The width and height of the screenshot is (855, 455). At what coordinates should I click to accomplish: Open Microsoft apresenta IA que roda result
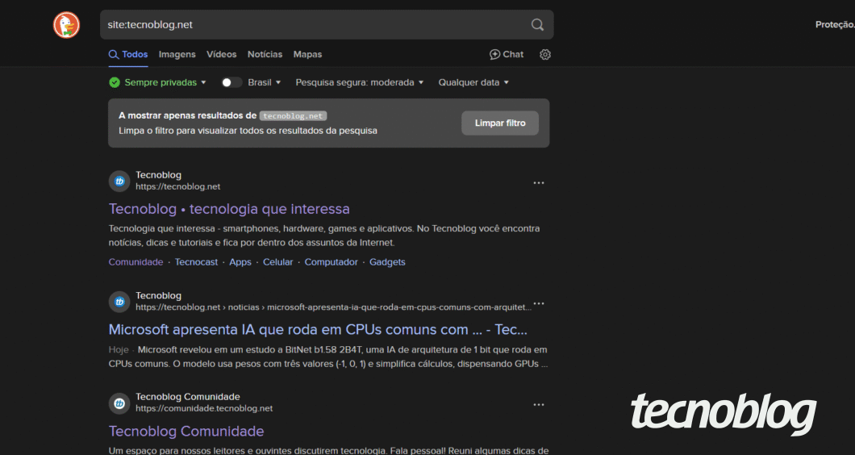point(318,329)
